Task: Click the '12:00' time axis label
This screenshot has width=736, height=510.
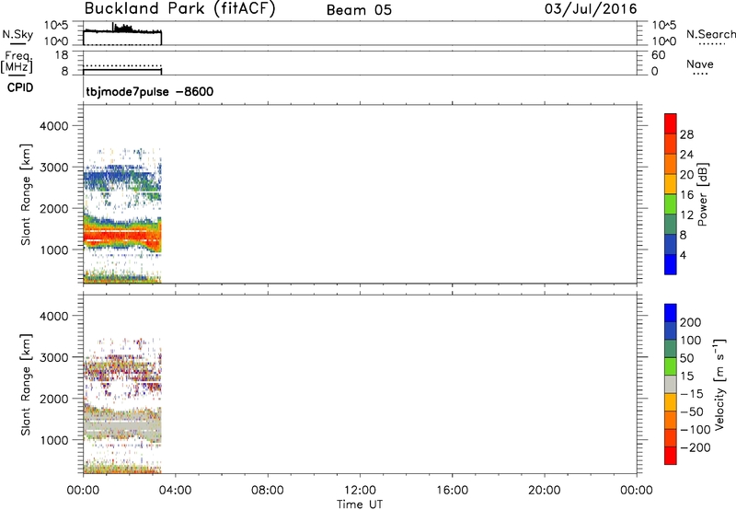Action: pos(360,491)
